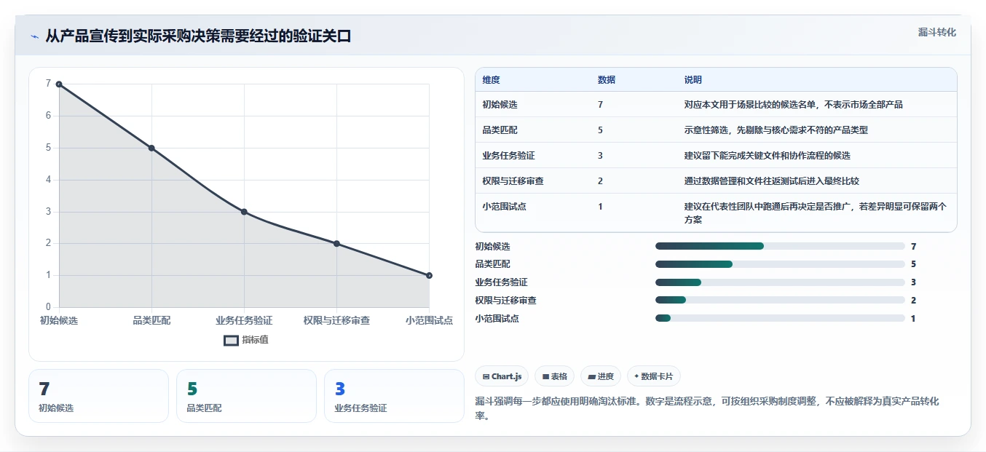Click the 数据 column header
The height and width of the screenshot is (452, 986).
coord(607,80)
